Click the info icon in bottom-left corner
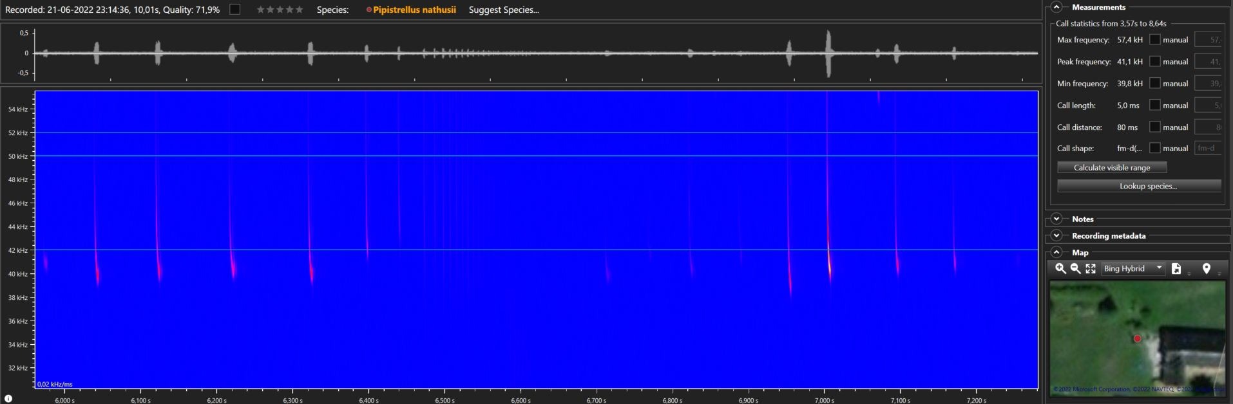 click(x=8, y=398)
